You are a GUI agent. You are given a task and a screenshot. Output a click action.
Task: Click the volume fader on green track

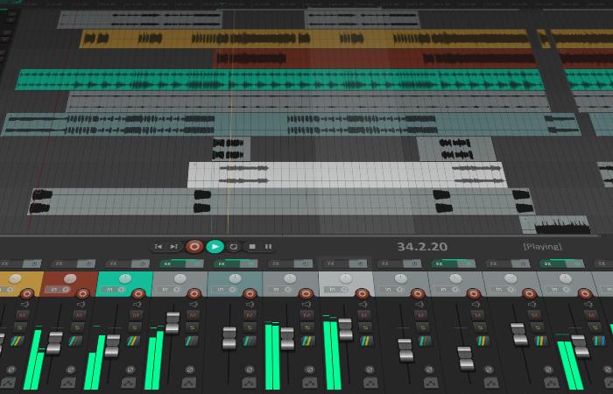[x=111, y=345]
